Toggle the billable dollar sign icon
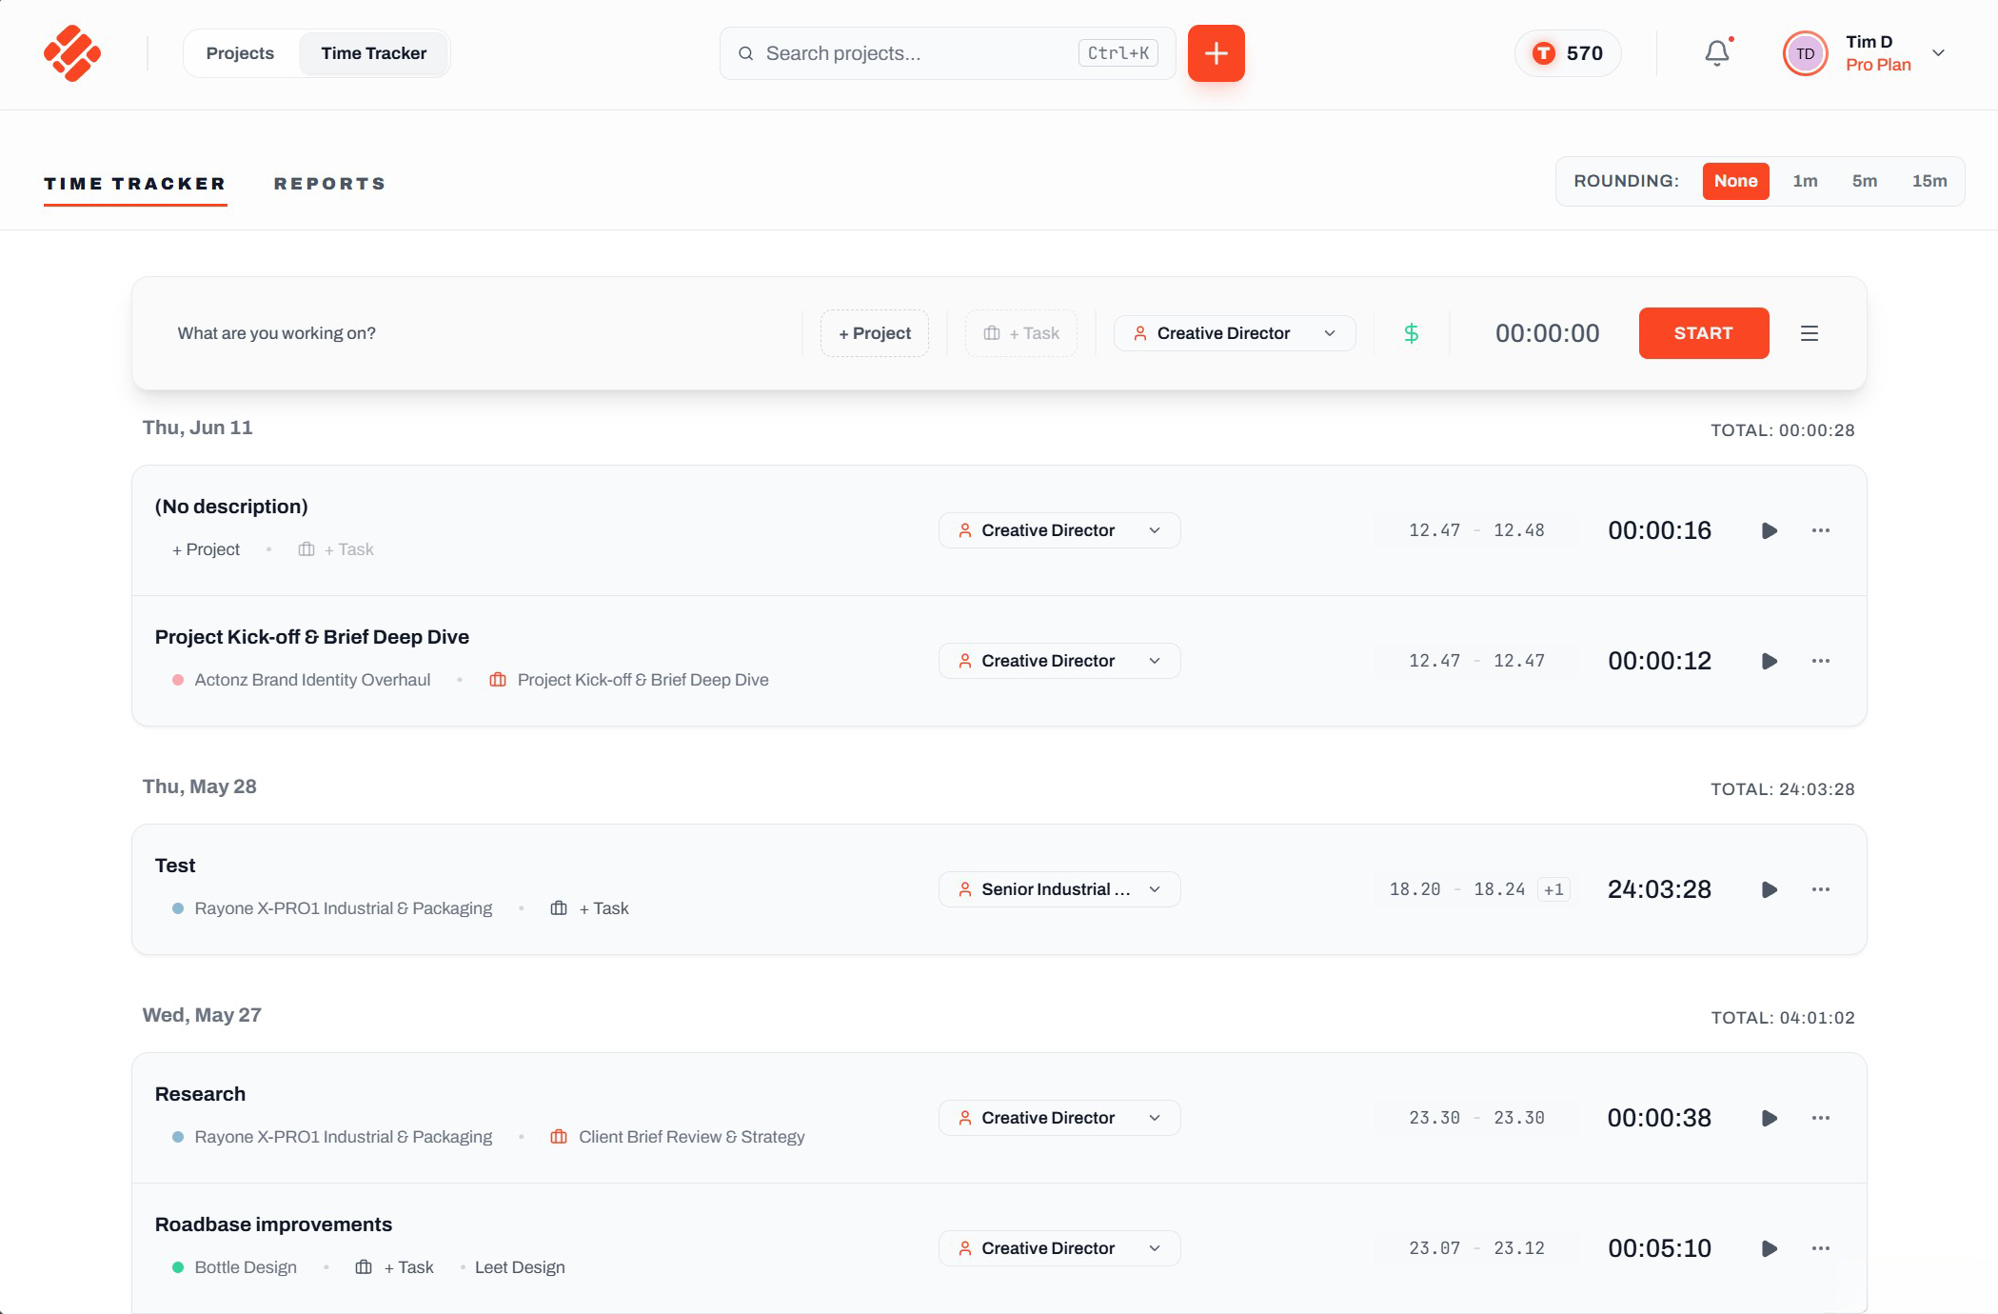Screen dimensions: 1998x1314 (x=1412, y=333)
